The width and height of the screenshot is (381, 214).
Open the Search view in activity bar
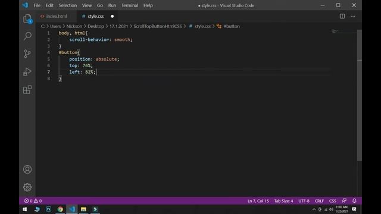27,36
